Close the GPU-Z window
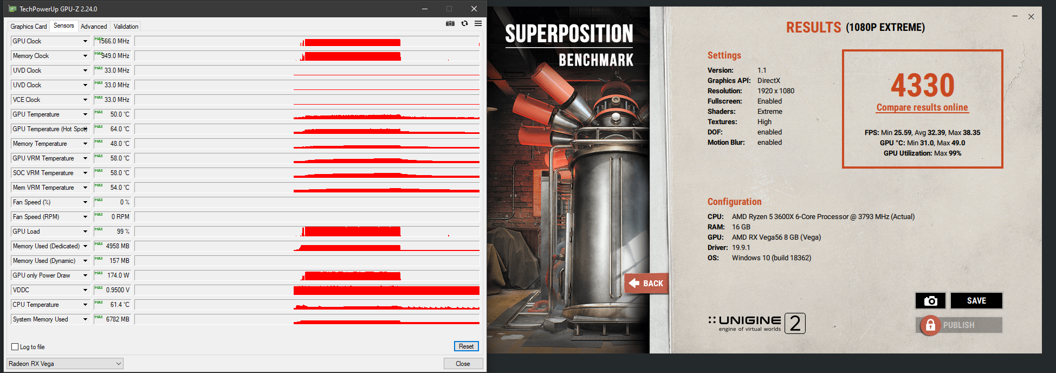 (x=474, y=9)
